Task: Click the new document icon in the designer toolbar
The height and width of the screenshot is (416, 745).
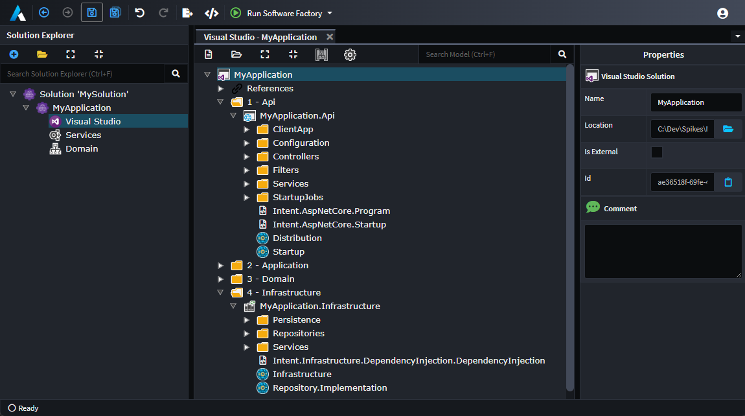Action: pyautogui.click(x=208, y=54)
